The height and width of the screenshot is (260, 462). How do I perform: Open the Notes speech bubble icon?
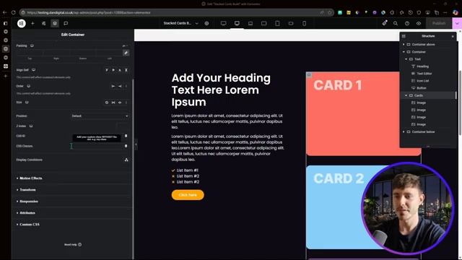[66, 23]
